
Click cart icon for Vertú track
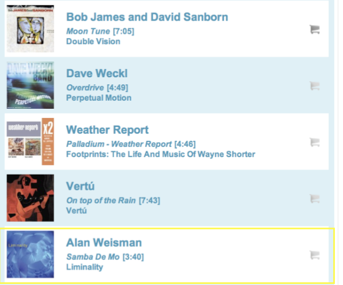(x=314, y=198)
